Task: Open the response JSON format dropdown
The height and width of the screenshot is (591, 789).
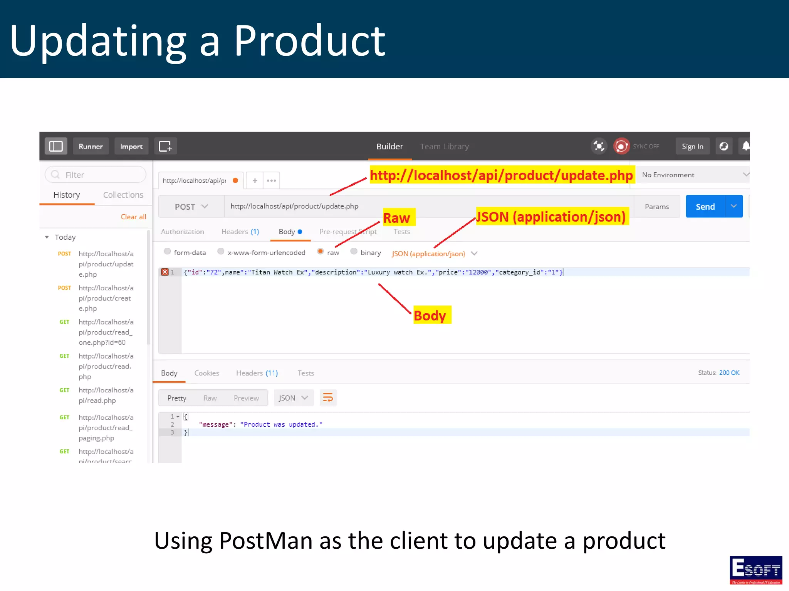Action: 294,397
